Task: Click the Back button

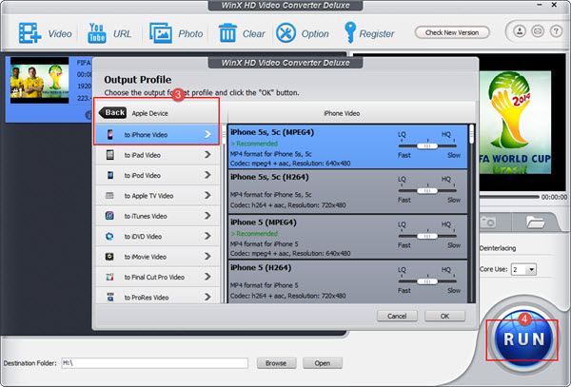Action: 112,113
